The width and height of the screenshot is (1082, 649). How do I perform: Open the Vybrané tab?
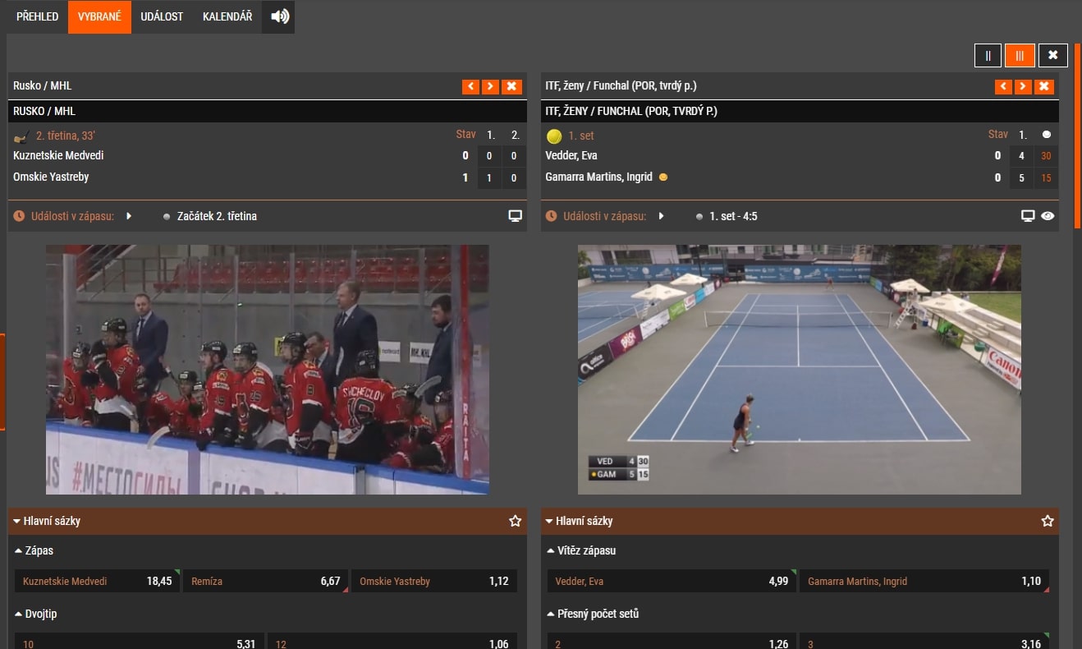[x=99, y=16]
